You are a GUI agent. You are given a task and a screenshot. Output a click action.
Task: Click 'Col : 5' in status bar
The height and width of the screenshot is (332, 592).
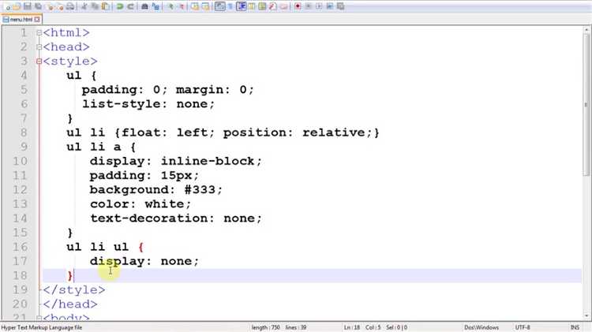373,327
